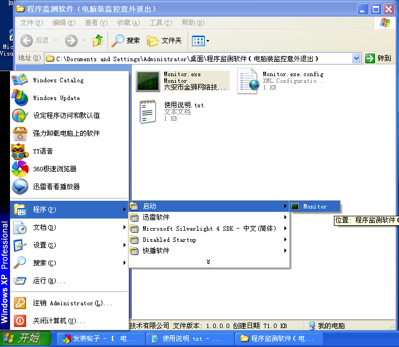
Task: Open the 收藏(A) Favorites menu
Action: coord(129,23)
